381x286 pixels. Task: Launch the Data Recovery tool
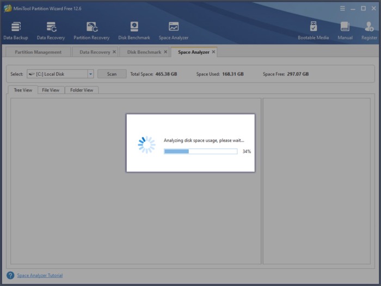51,31
